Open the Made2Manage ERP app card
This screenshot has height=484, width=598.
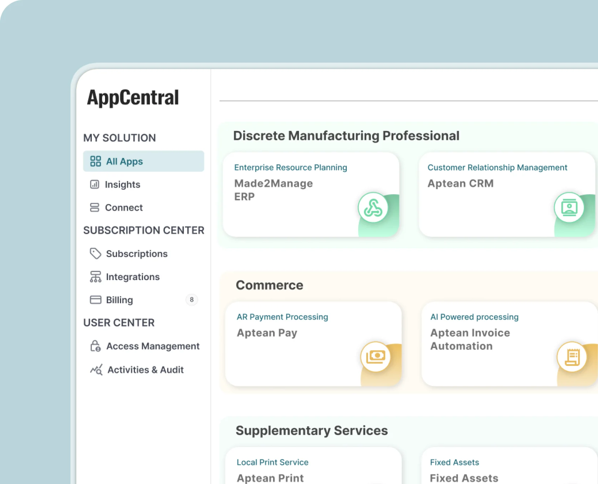[x=311, y=195]
